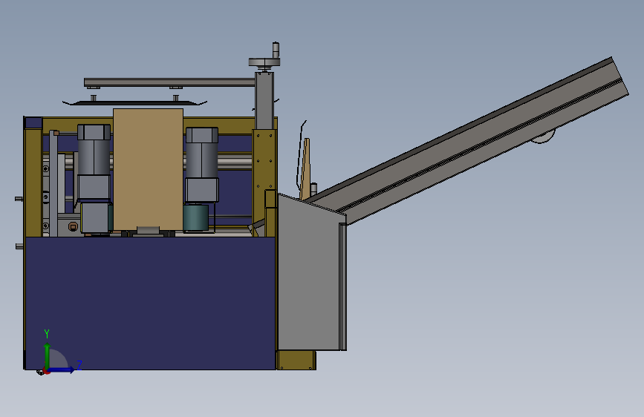The image size is (644, 417).
Task: Select the teal cylinder below the right motor
Action: [x=196, y=217]
